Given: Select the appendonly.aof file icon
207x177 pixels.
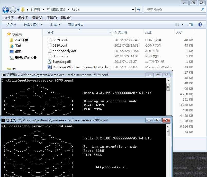Looking at the screenshot, I should click(50, 51).
